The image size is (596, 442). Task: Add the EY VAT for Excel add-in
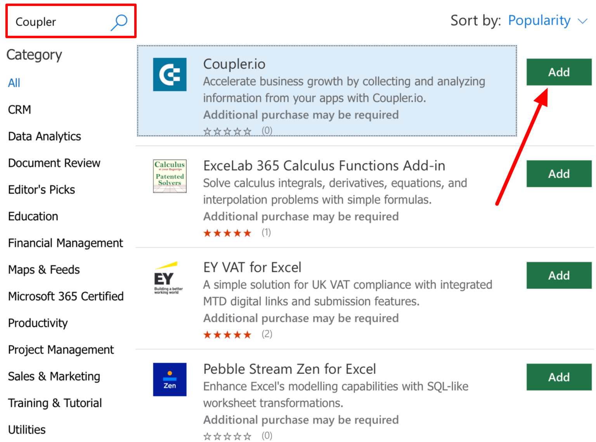click(559, 276)
